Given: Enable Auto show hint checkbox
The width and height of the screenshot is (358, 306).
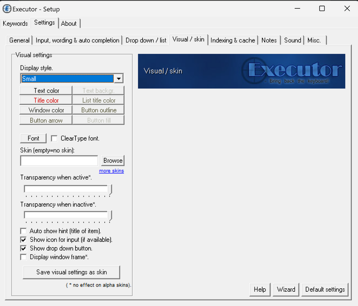Looking at the screenshot, I should coord(23,231).
